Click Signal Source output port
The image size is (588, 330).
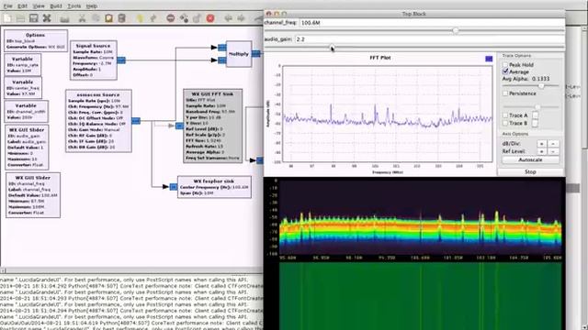pos(121,60)
